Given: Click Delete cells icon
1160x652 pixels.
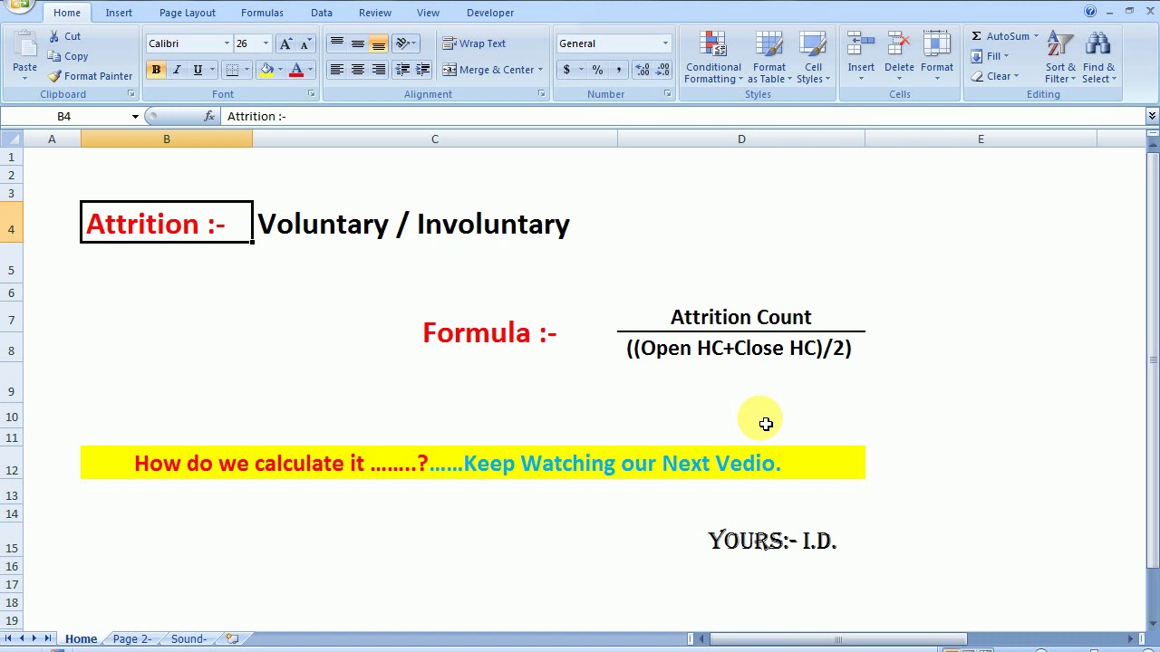Looking at the screenshot, I should (899, 45).
